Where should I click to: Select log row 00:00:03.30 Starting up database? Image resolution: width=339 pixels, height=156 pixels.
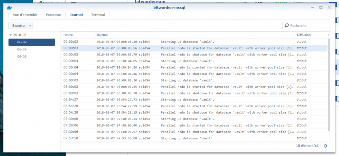pos(194,42)
